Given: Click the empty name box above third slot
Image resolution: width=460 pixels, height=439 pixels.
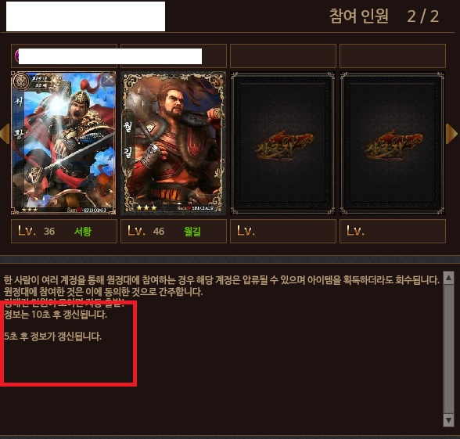Looking at the screenshot, I should [x=283, y=56].
